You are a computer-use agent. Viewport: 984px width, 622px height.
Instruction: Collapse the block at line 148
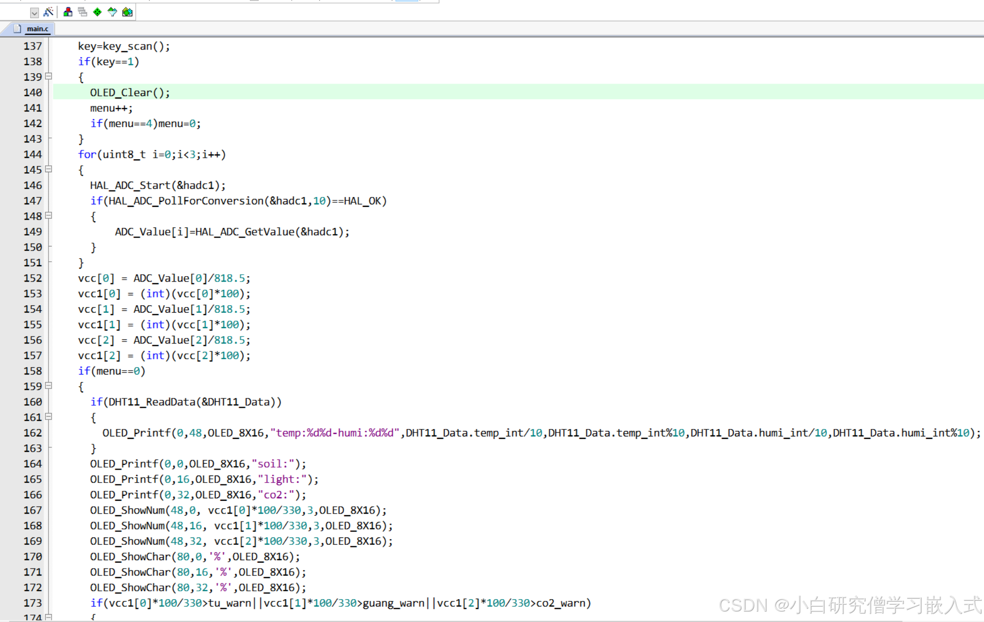[49, 216]
